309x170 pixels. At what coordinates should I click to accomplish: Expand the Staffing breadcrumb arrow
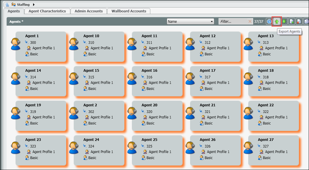pos(34,5)
